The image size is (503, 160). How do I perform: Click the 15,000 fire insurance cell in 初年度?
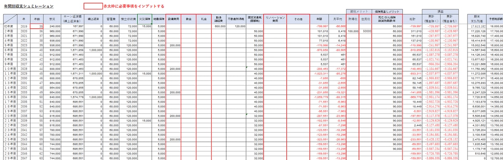pos(145,26)
